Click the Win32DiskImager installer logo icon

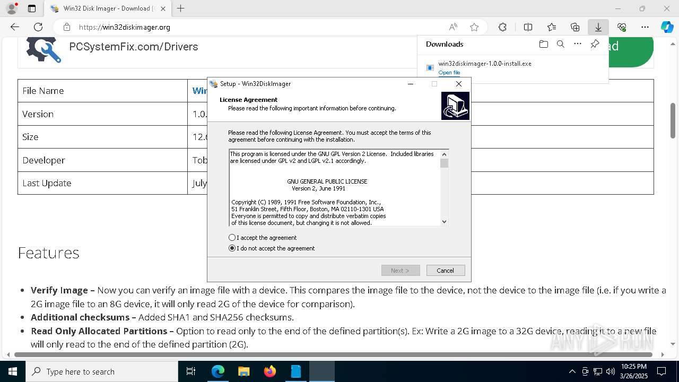(x=455, y=106)
